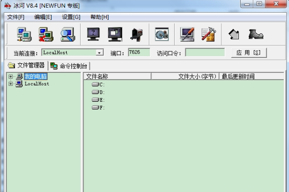
Task: Switch to the 命令控制台 tab
Action: (69, 66)
